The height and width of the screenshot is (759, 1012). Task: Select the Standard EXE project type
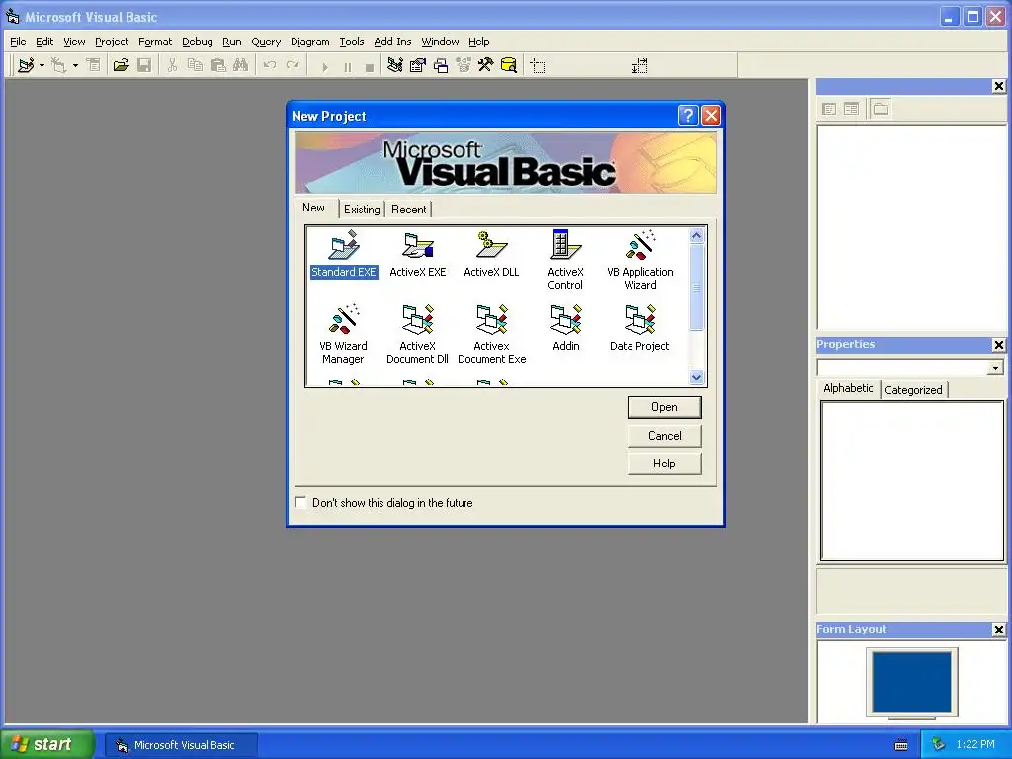coord(343,254)
